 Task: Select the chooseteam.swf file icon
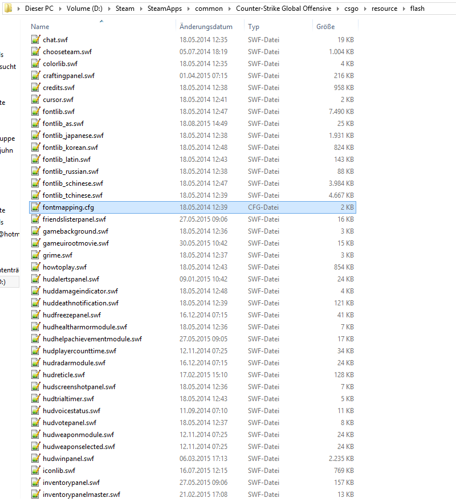[x=36, y=51]
